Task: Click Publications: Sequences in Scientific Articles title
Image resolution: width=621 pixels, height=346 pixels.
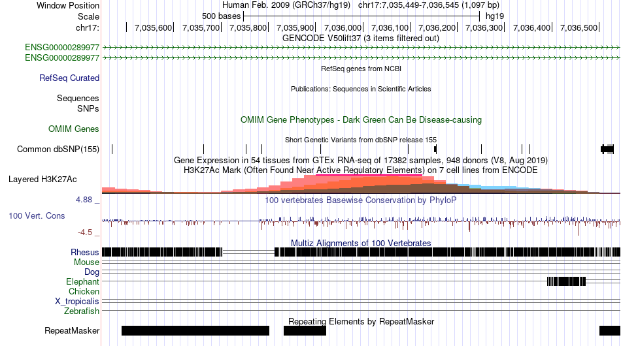Action: click(361, 89)
